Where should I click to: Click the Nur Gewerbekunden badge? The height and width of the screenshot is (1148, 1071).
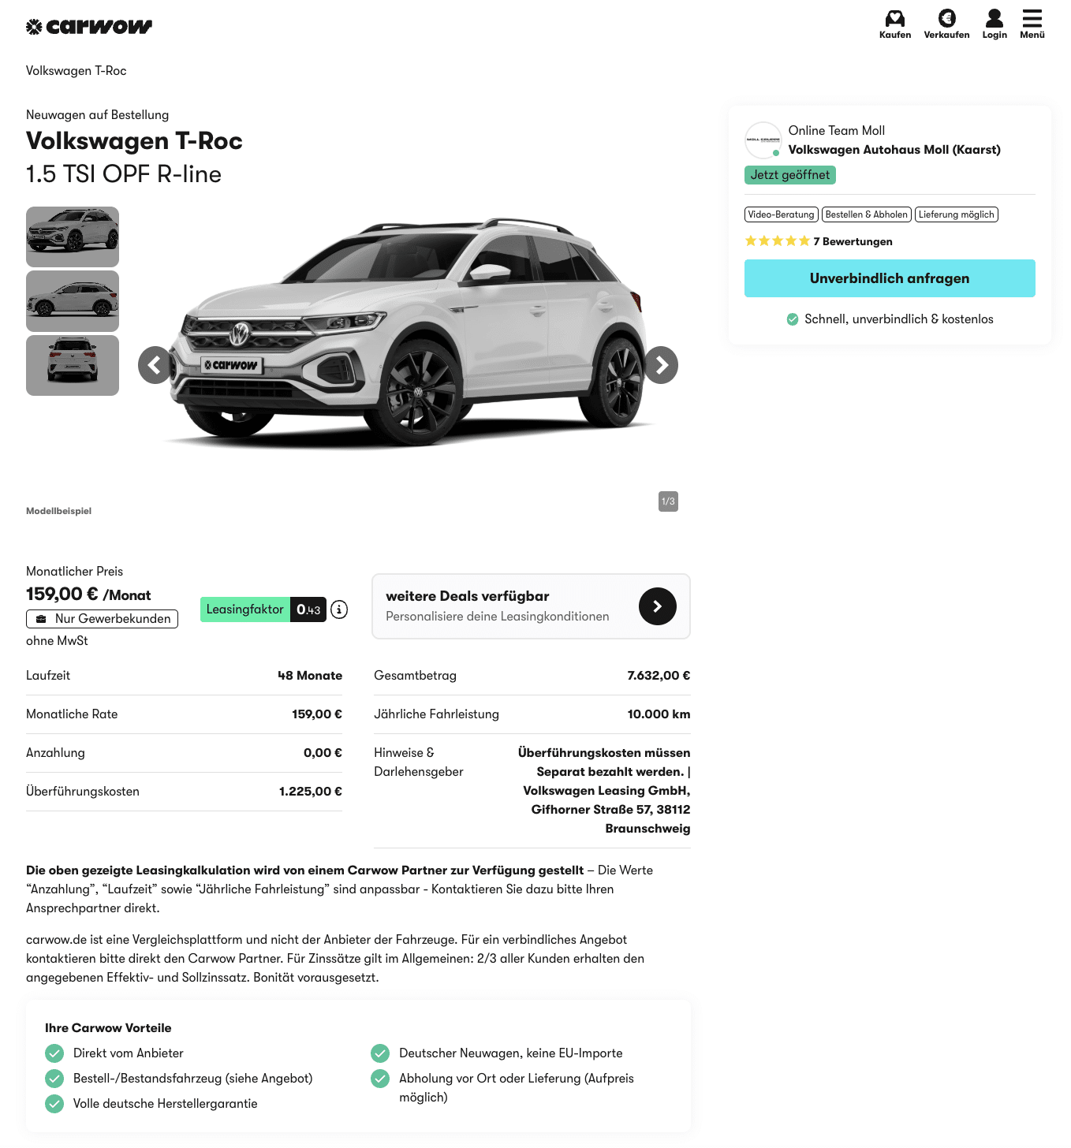[103, 619]
